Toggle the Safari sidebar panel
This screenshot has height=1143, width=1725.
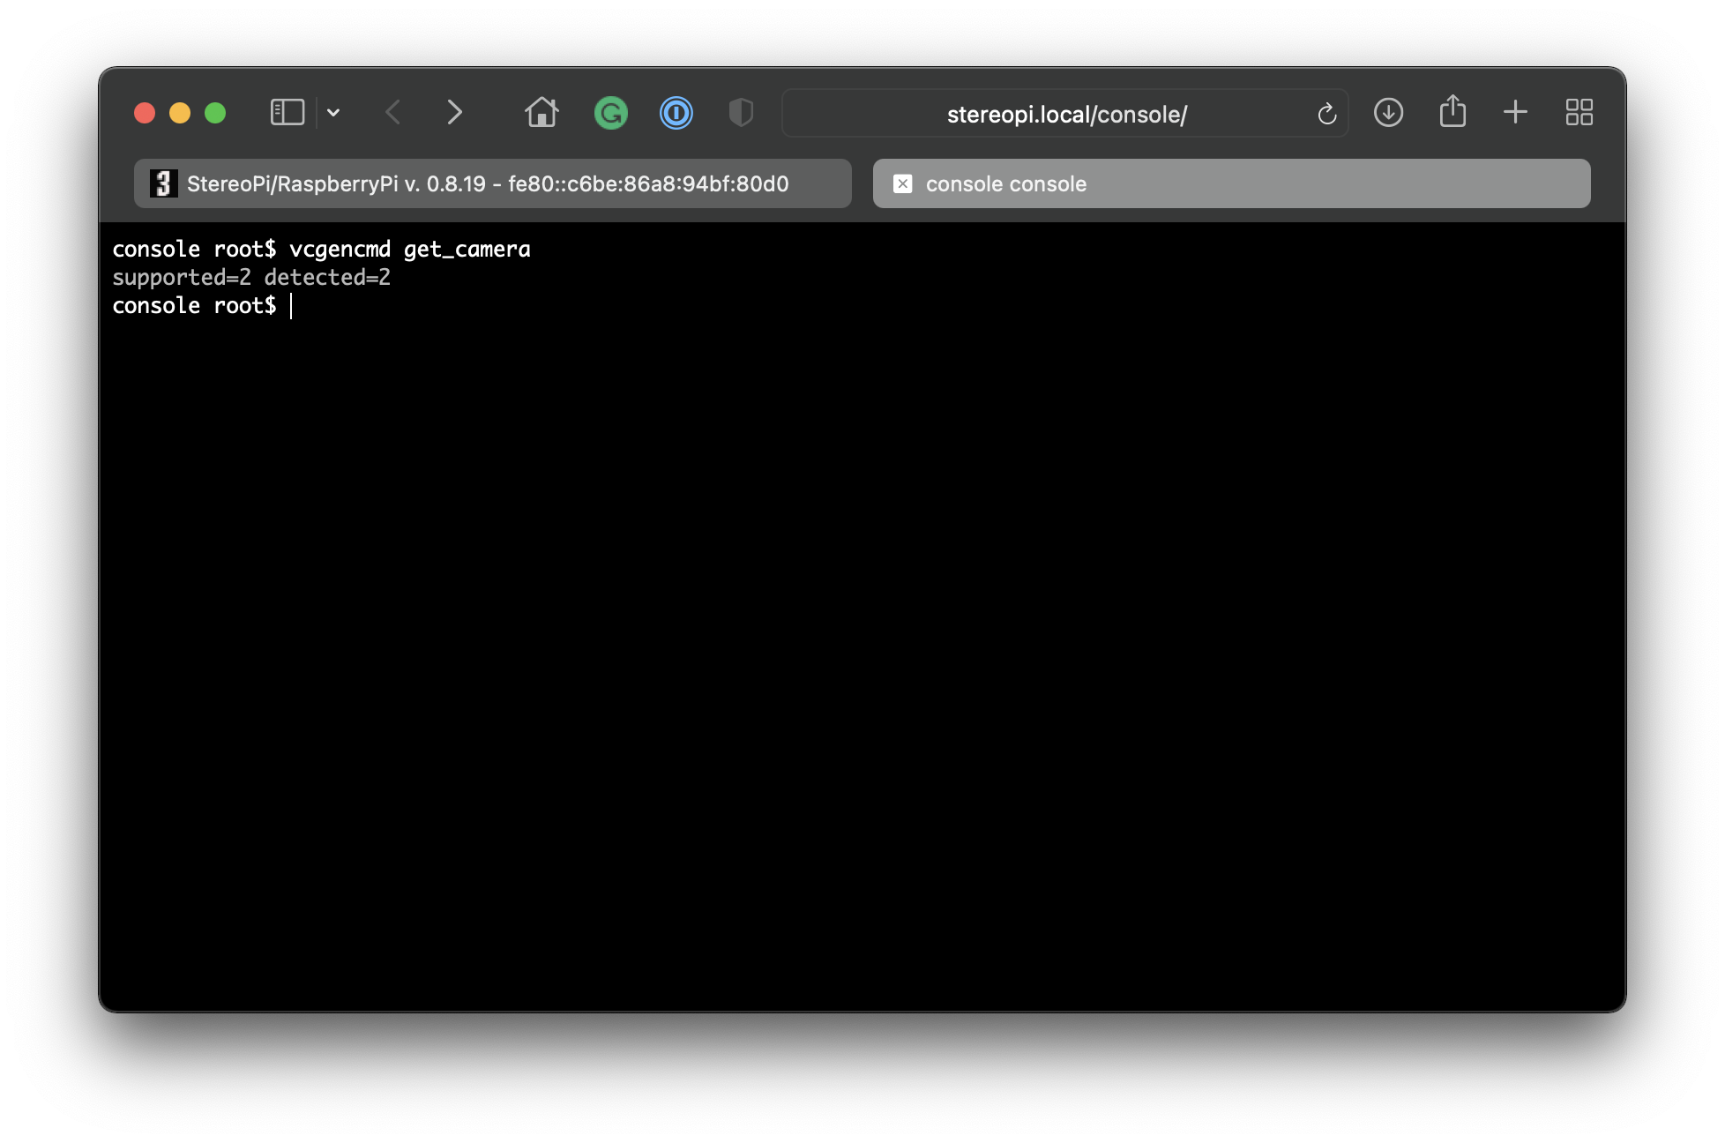tap(287, 113)
